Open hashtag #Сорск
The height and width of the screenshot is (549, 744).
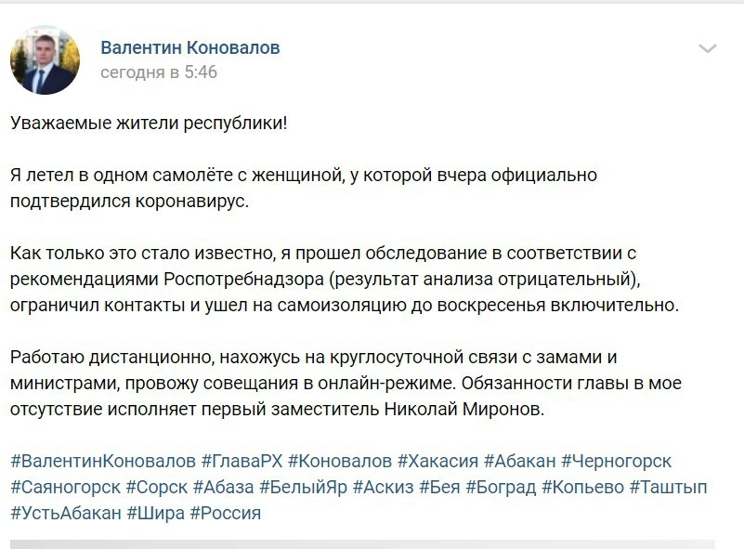click(x=156, y=487)
